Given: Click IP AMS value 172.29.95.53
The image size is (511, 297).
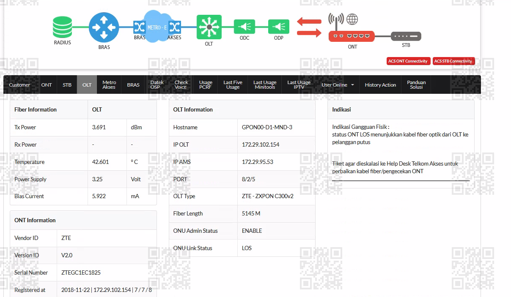Looking at the screenshot, I should (258, 162).
